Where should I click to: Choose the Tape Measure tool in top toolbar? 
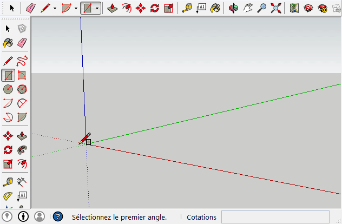click(x=187, y=8)
